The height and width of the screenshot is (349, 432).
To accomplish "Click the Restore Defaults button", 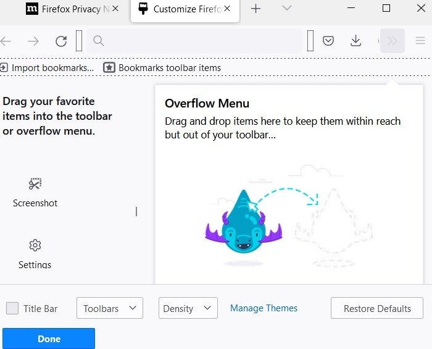I will tap(377, 308).
